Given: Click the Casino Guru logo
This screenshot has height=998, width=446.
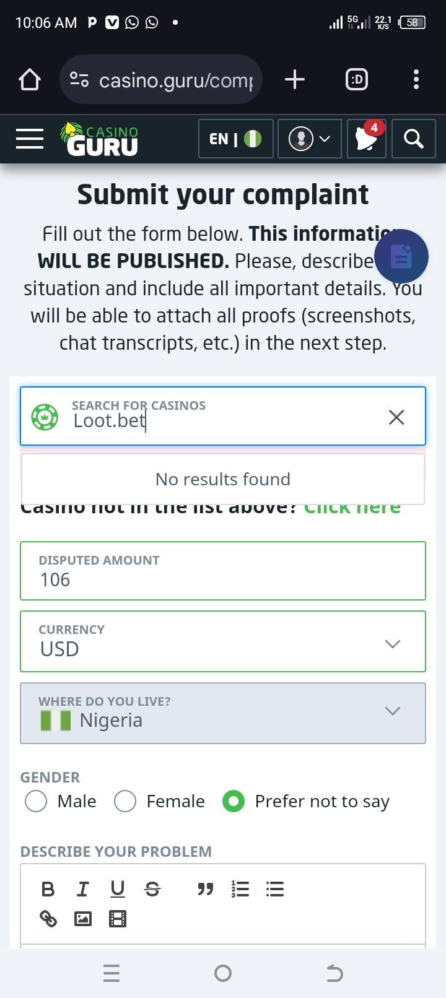Looking at the screenshot, I should point(99,139).
